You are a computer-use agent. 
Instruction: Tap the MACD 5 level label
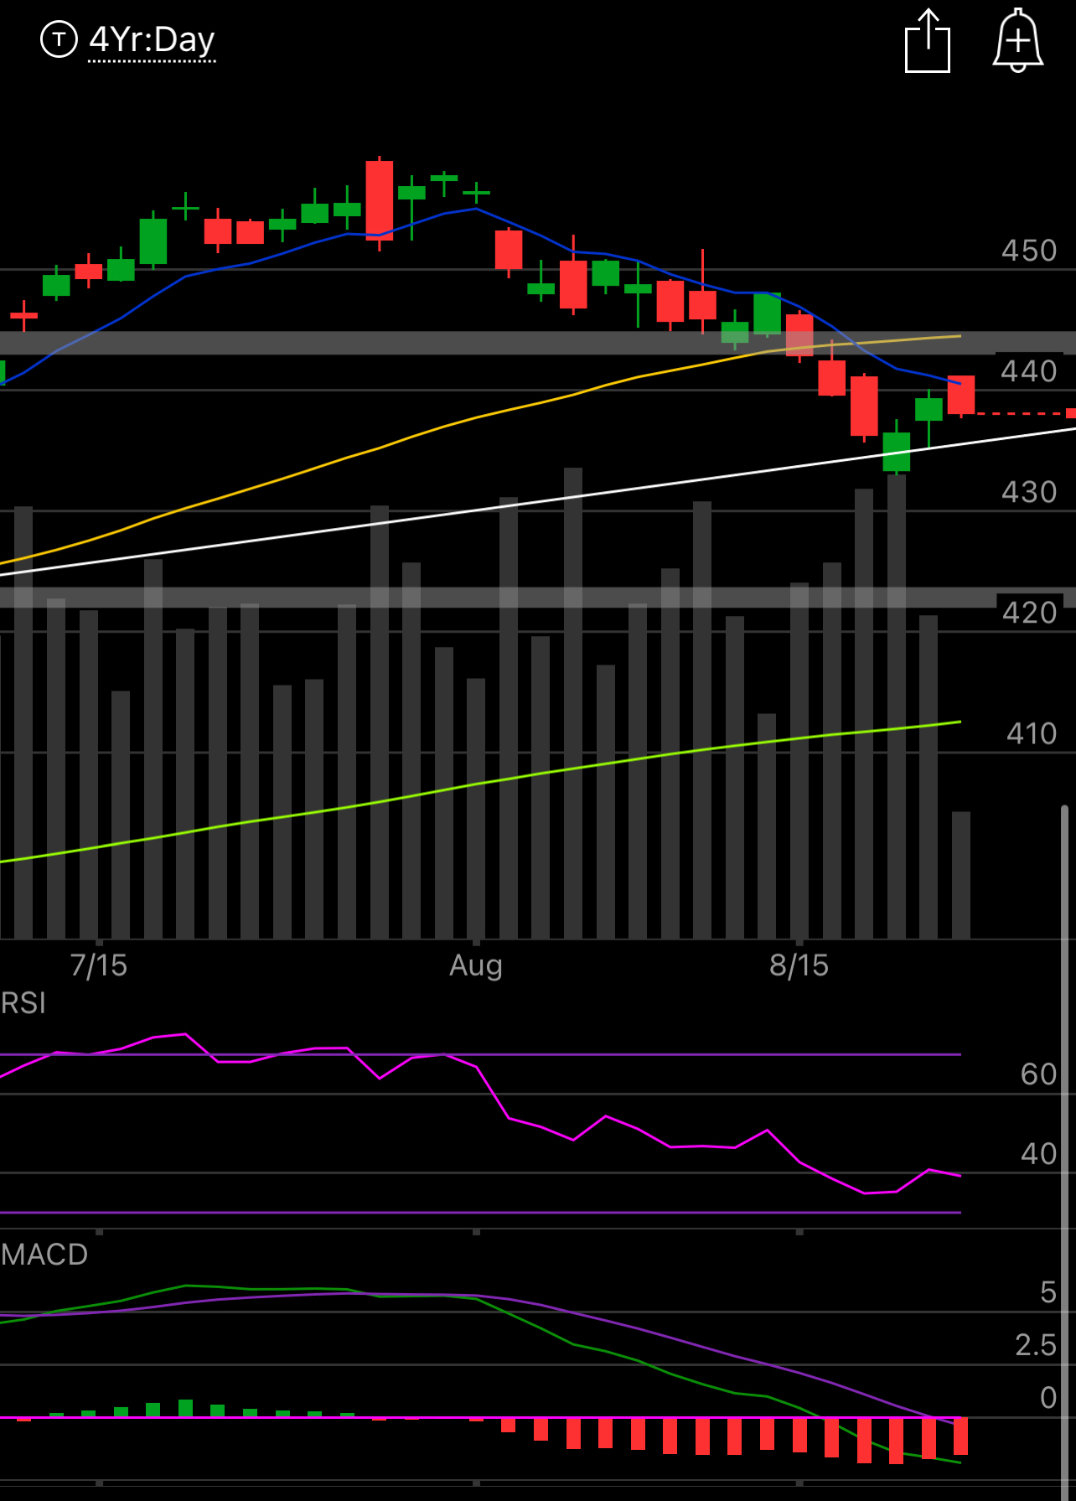point(1048,1292)
